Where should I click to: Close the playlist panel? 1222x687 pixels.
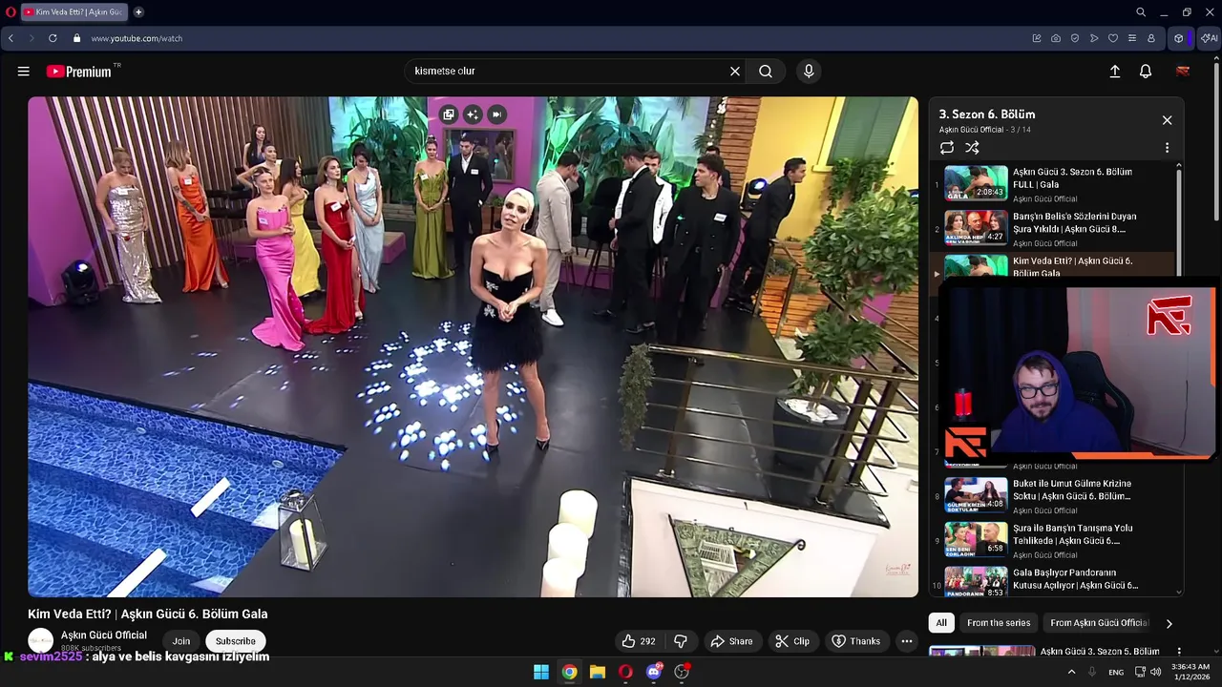pos(1167,120)
